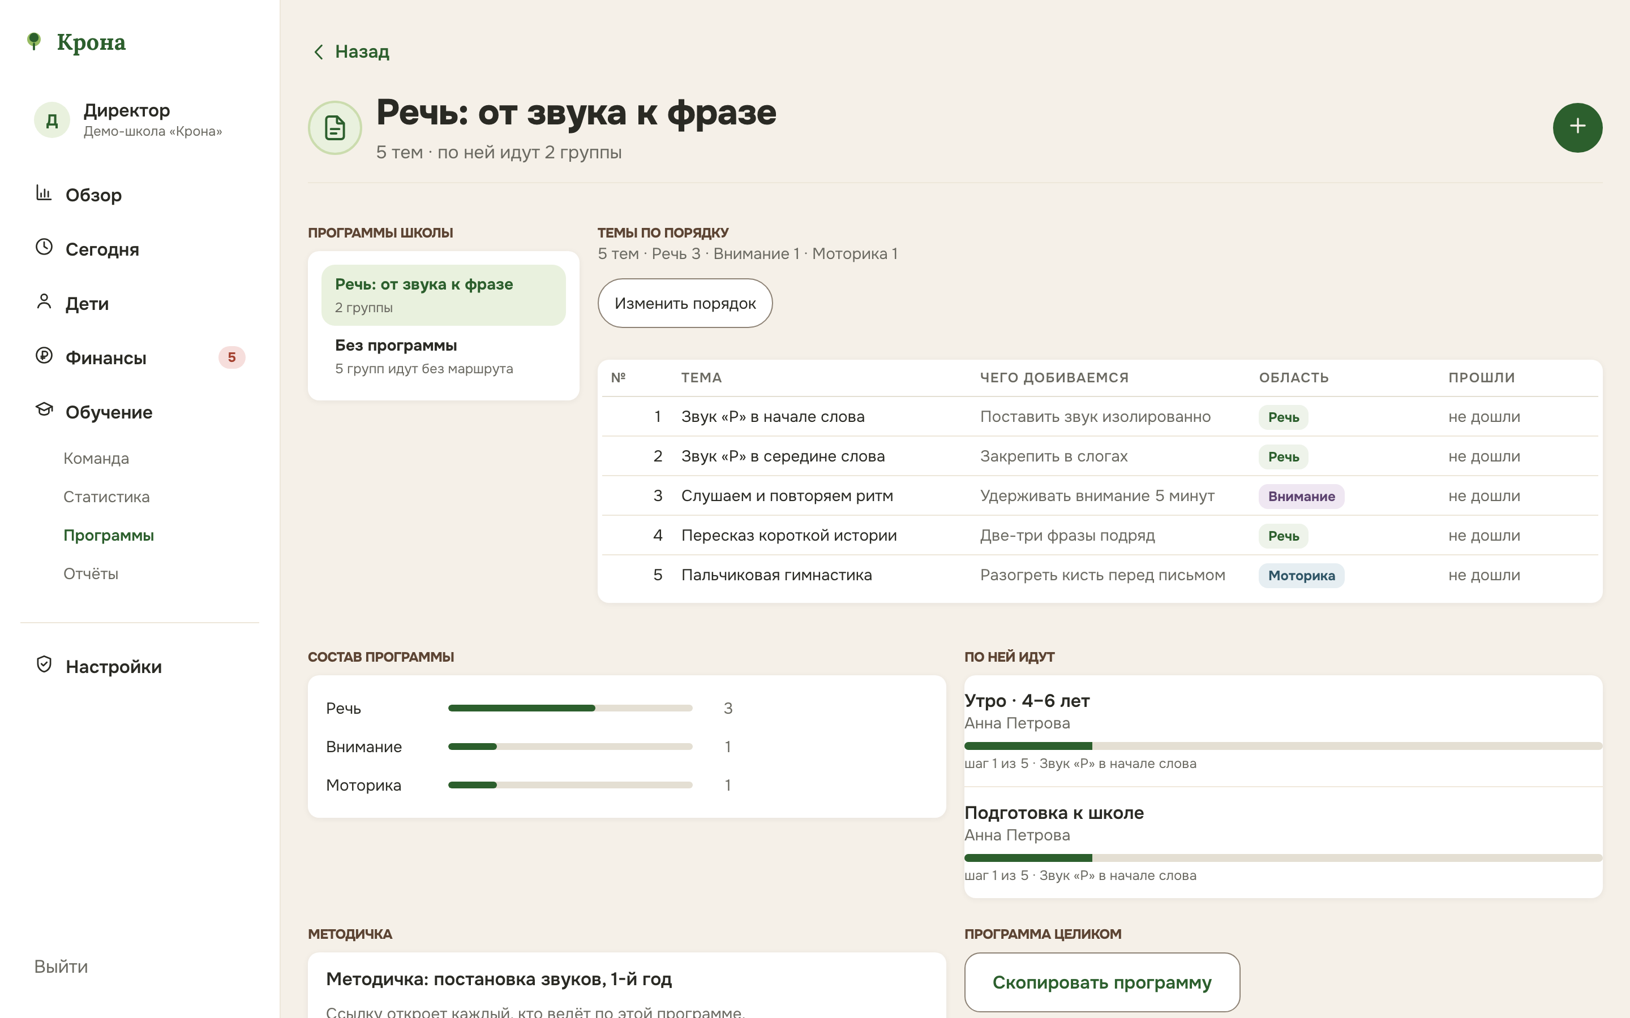Image resolution: width=1630 pixels, height=1018 pixels.
Task: Click Речь tag in row 2
Action: [x=1283, y=457]
